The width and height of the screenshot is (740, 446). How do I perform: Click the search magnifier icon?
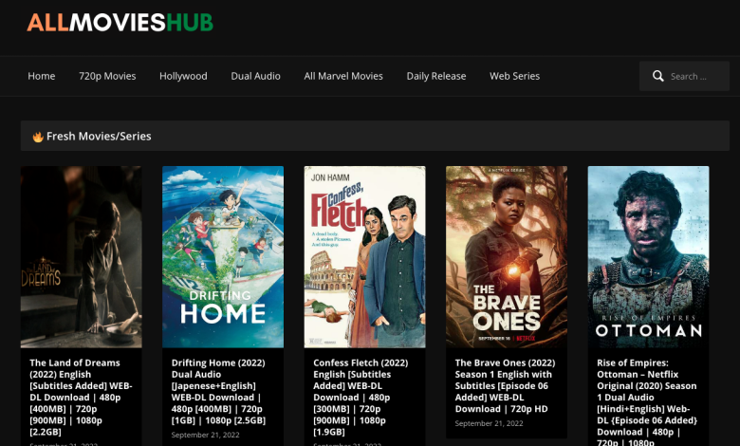(x=657, y=76)
